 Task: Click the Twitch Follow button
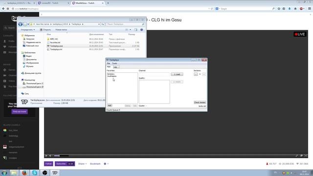48,164
